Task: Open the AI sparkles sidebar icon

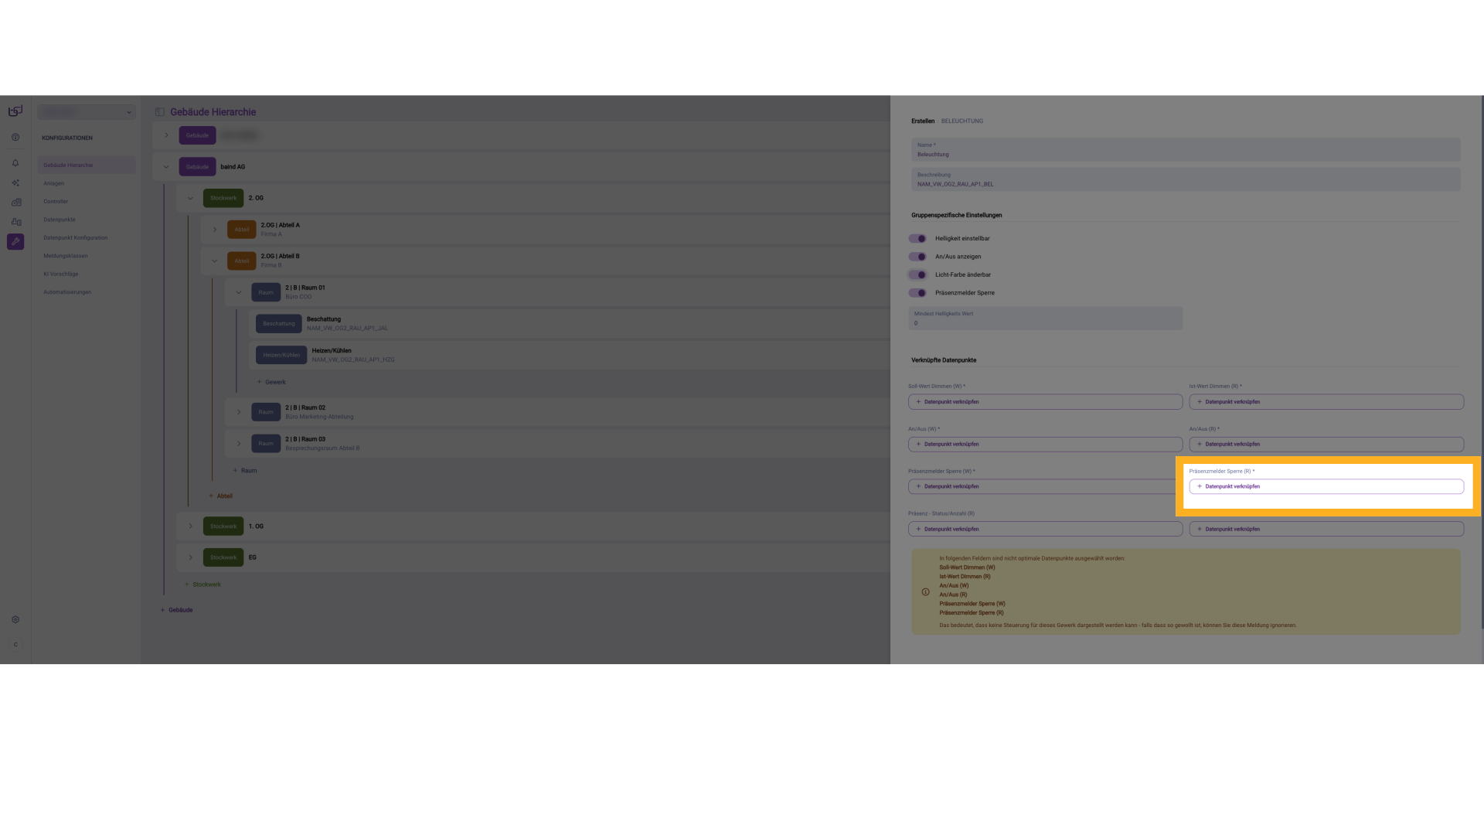Action: coord(15,183)
